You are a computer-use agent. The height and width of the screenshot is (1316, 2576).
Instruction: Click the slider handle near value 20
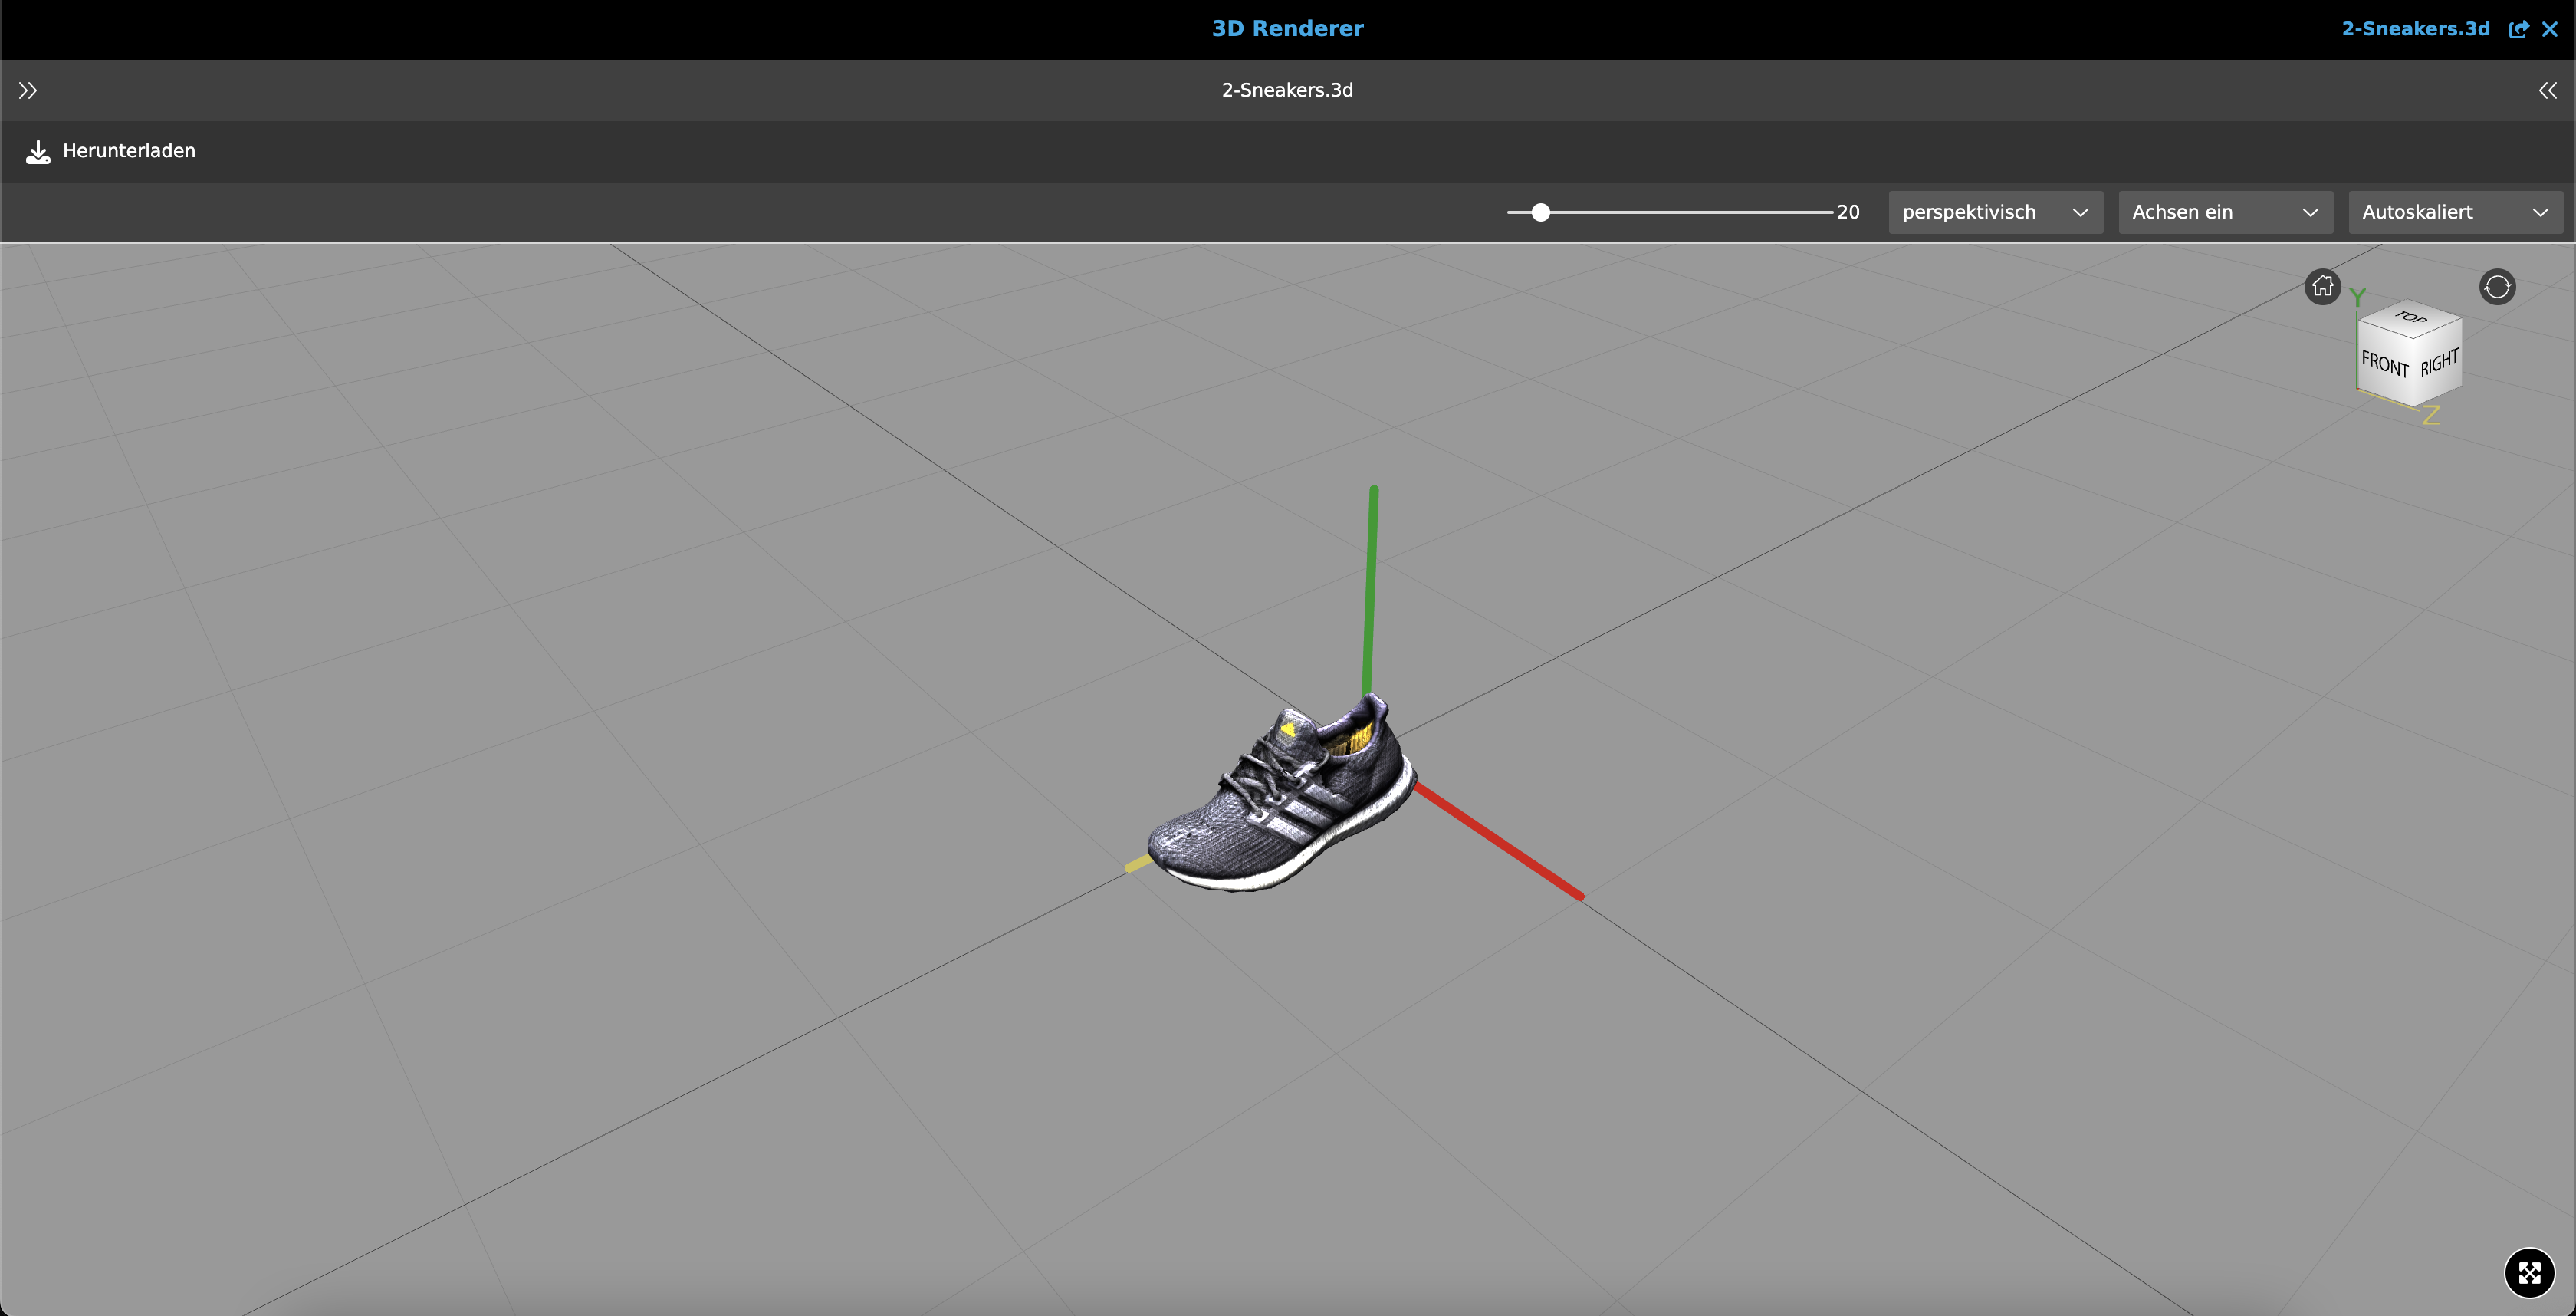(1541, 212)
